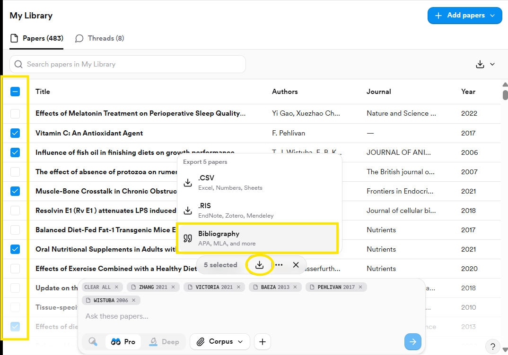Focus the Search papers in My Library field
This screenshot has width=508, height=355.
pyautogui.click(x=128, y=64)
